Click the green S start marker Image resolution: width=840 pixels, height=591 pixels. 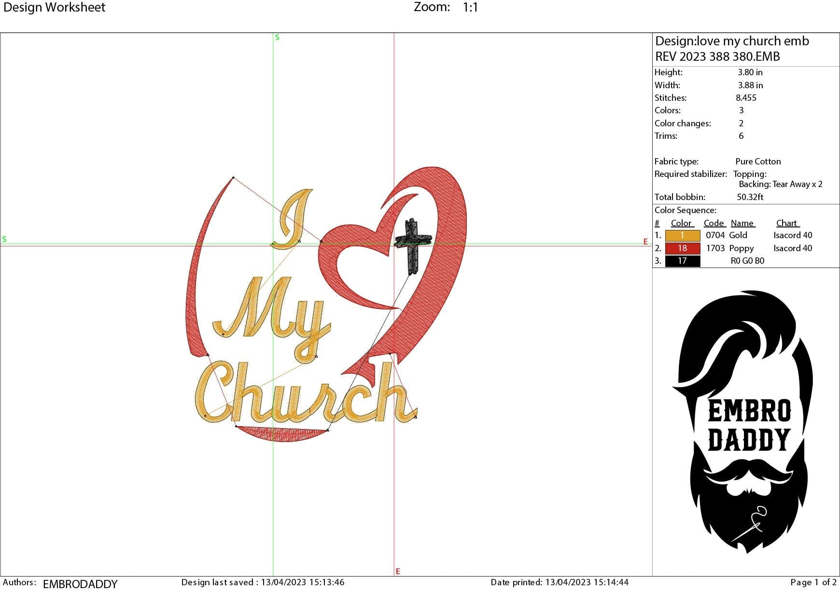pyautogui.click(x=277, y=36)
